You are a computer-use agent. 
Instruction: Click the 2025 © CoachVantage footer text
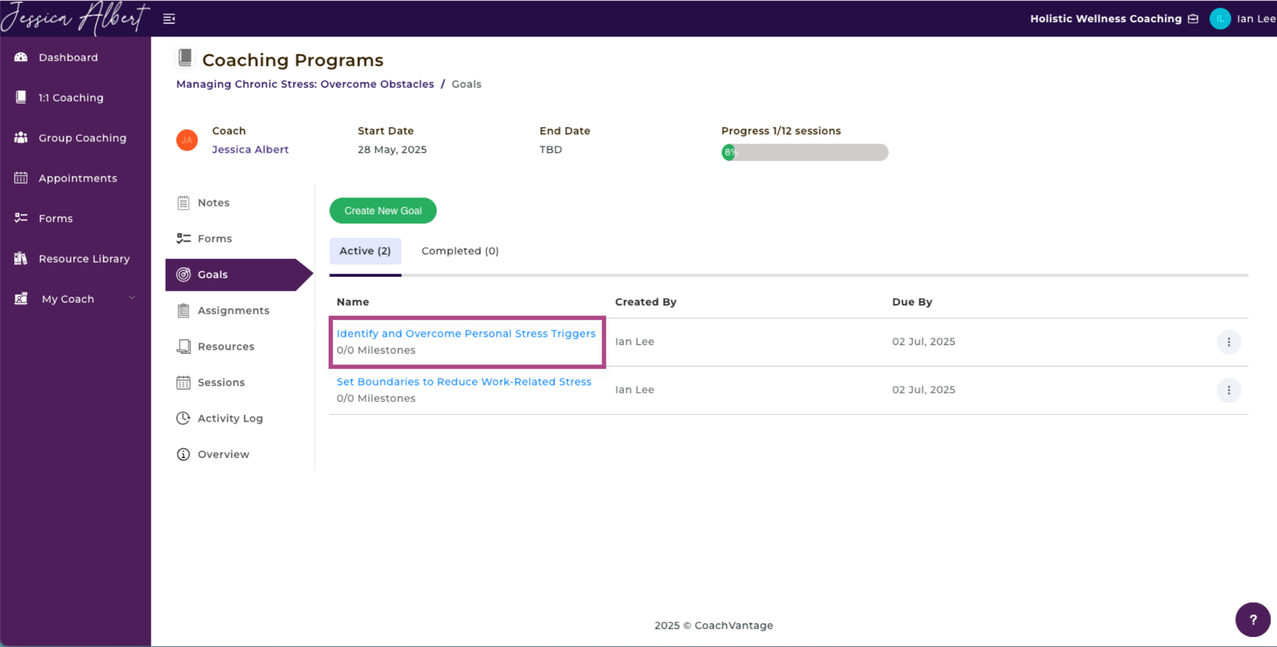click(714, 625)
